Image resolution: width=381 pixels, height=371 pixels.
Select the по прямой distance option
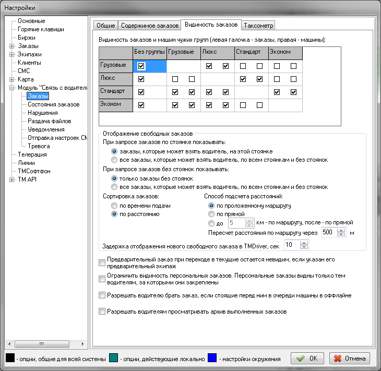(x=211, y=214)
